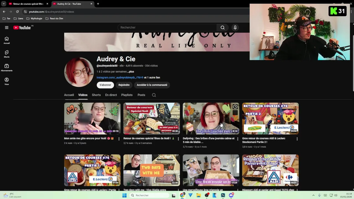The width and height of the screenshot is (354, 199).
Task: Search within the channel using the magnifier
Action: click(x=154, y=95)
